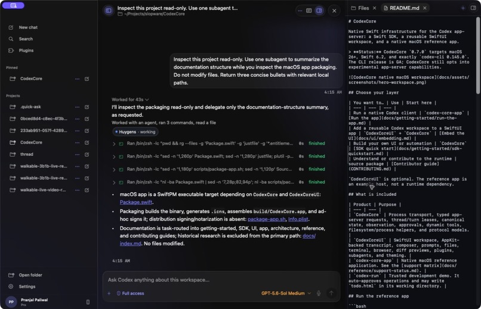Compose new chat in .quick-ask
481x309 pixels.
pos(87,107)
